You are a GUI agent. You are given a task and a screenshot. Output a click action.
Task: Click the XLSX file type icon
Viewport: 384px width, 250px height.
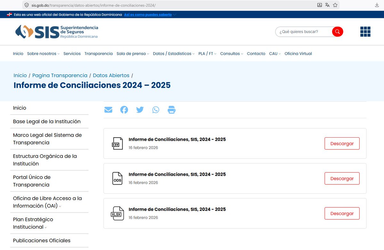pyautogui.click(x=117, y=213)
